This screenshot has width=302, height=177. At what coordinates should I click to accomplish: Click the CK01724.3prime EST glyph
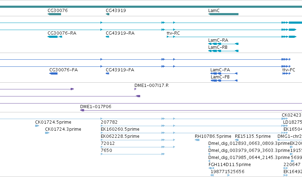(x=47, y=133)
